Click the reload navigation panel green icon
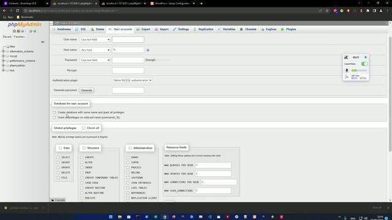Viewport: 392px width, 220px height. (35, 31)
